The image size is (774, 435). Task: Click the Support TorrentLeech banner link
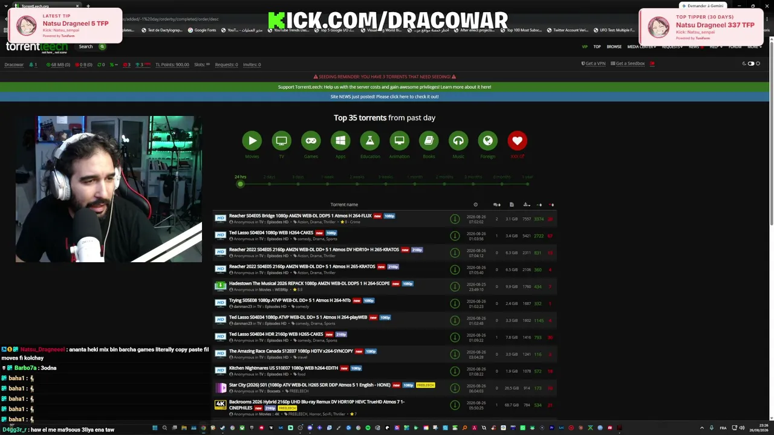point(385,87)
